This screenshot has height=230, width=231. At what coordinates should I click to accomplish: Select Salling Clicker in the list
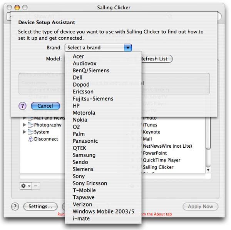coord(158,167)
